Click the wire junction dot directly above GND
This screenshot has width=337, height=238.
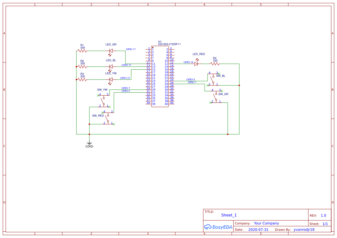(x=89, y=134)
